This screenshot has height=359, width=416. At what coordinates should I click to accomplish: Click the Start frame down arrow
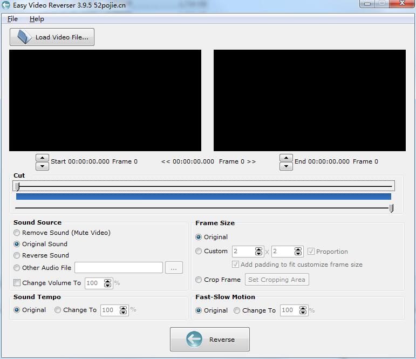[42, 166]
